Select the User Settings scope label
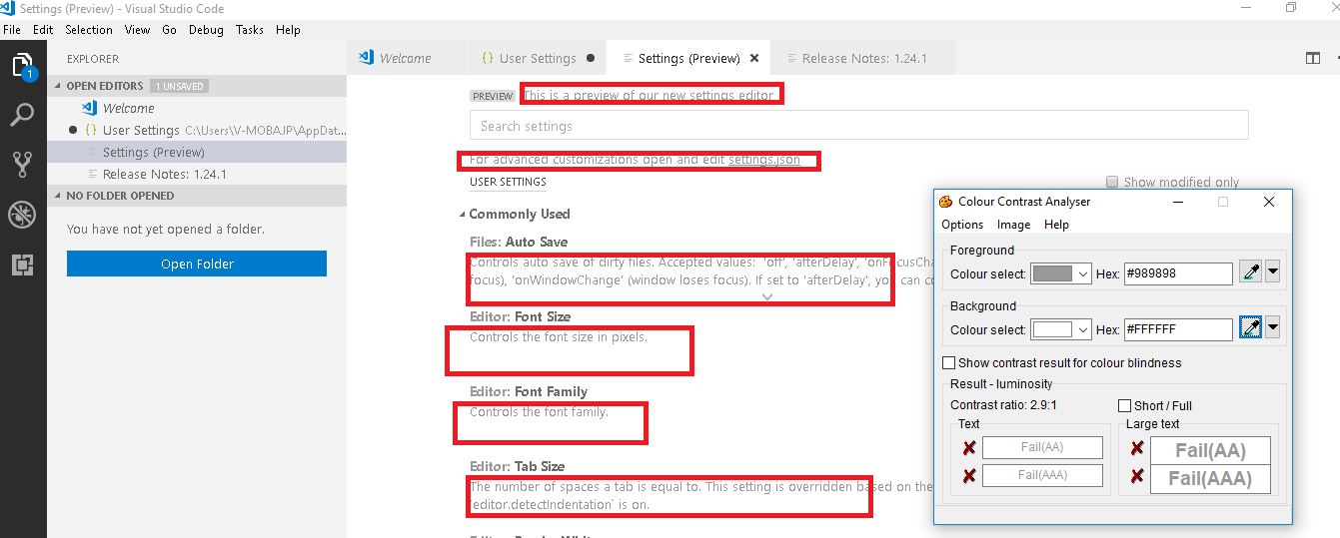 pyautogui.click(x=508, y=182)
